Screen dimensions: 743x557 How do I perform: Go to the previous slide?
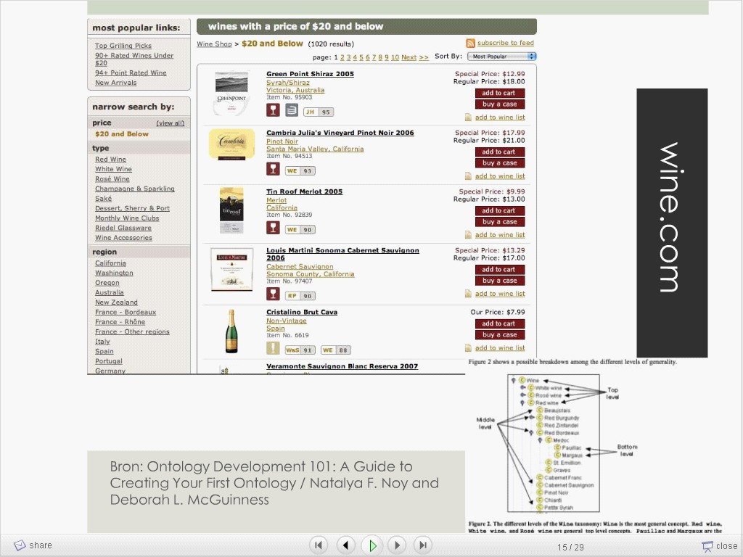click(346, 545)
